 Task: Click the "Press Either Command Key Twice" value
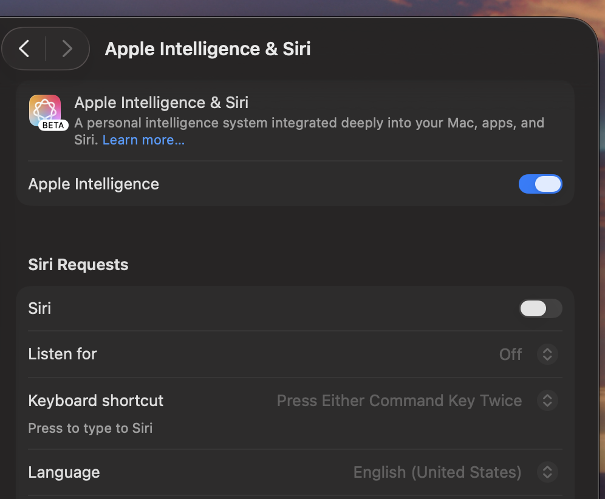(x=399, y=401)
